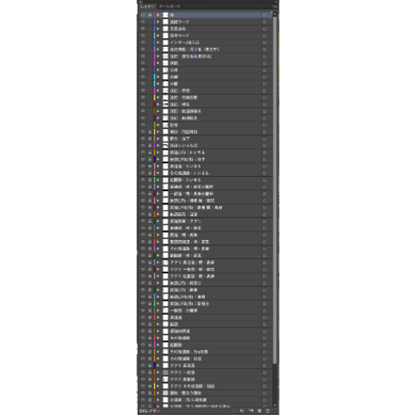Viewport: 415px width, 415px height.
Task: Switch to the アートボード tab
Action: [170, 6]
